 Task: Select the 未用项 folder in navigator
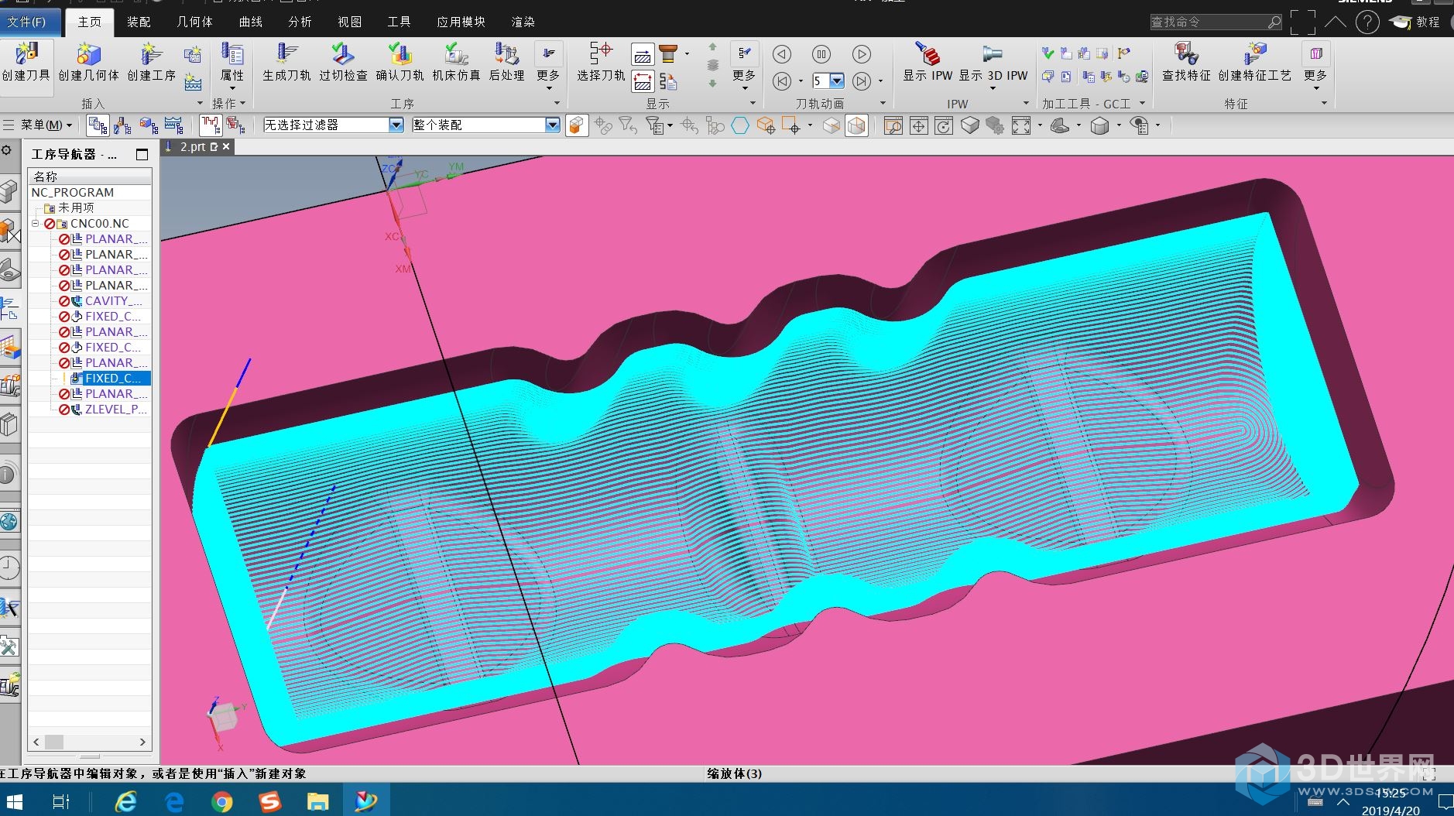pyautogui.click(x=76, y=207)
